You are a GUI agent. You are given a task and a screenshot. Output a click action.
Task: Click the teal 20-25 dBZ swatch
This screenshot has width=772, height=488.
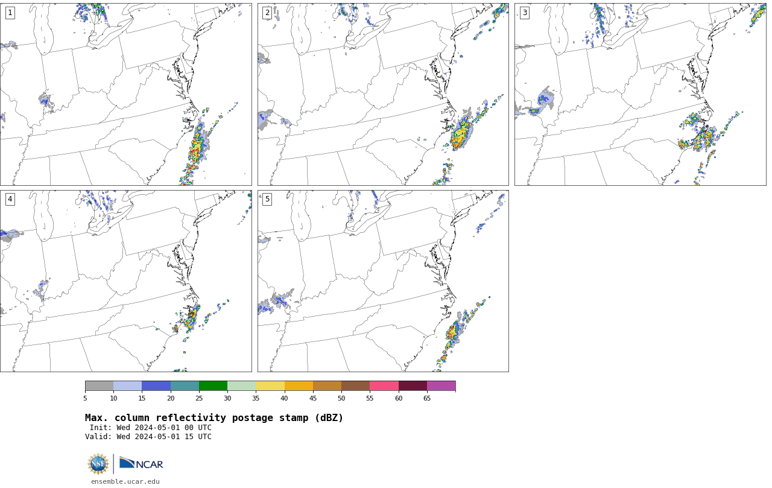[185, 386]
